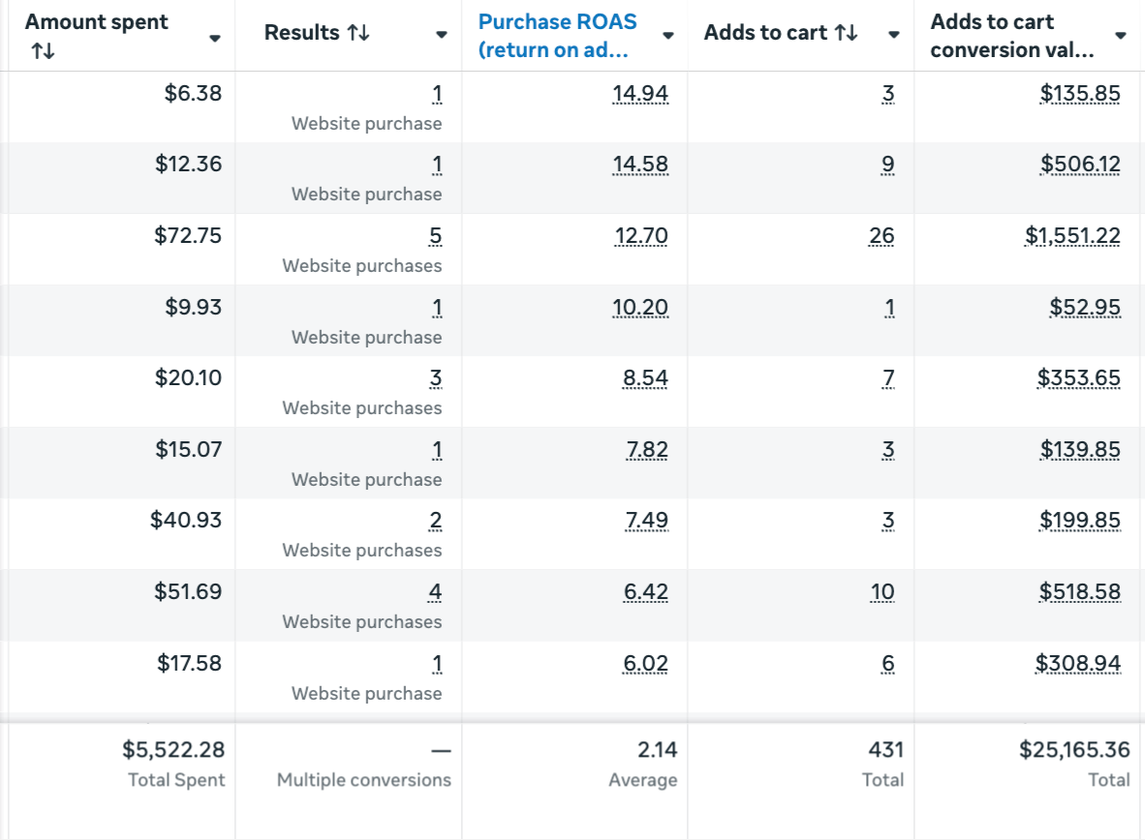
Task: Click 5 Website purchases result link
Action: (435, 236)
